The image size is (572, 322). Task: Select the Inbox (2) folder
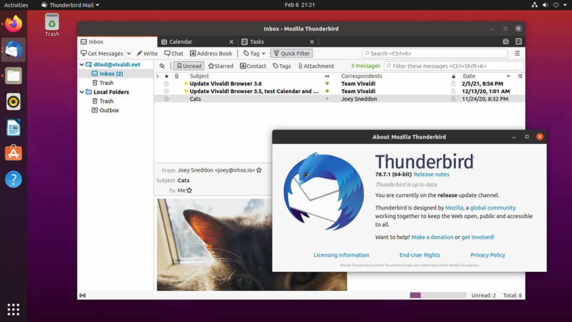(111, 74)
